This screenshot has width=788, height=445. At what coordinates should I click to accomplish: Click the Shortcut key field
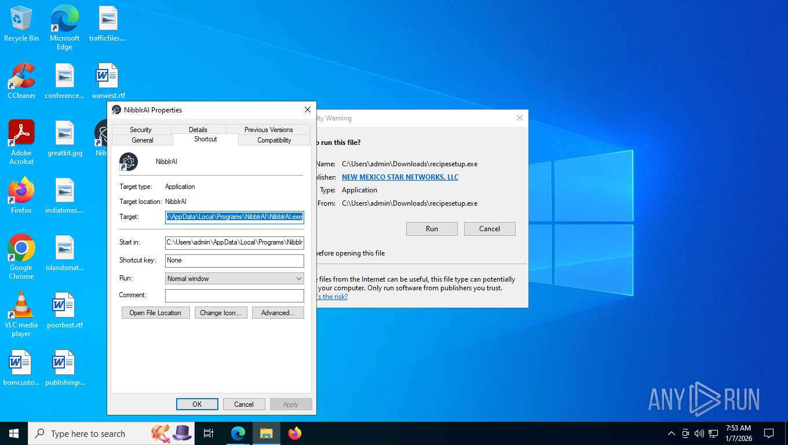[234, 261]
